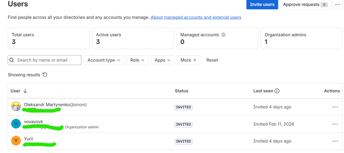Open actions menu for vovavovk
344x153 pixels.
[335, 124]
